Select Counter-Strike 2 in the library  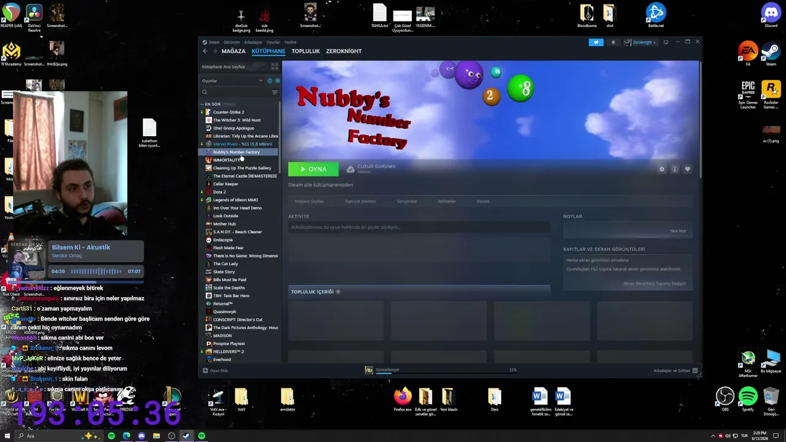228,112
